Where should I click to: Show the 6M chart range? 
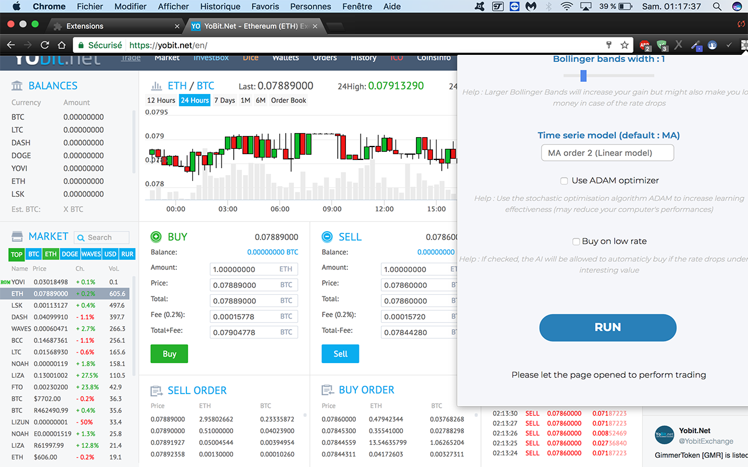pos(261,100)
